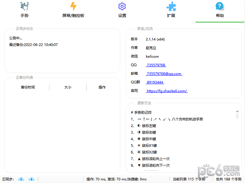The height and width of the screenshot is (183, 245).
Task: Switch to the 屏幕/触控板 tab label
Action: [73, 16]
